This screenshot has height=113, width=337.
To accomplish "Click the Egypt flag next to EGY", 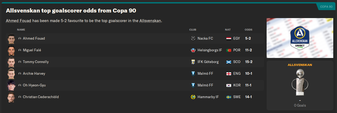I will pyautogui.click(x=228, y=38).
